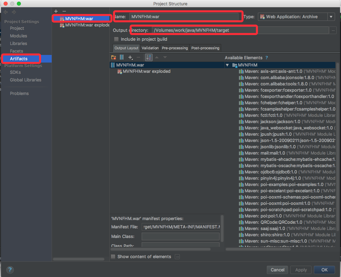
Task: Add a copy of element in the layout toolbar
Action: click(x=130, y=57)
